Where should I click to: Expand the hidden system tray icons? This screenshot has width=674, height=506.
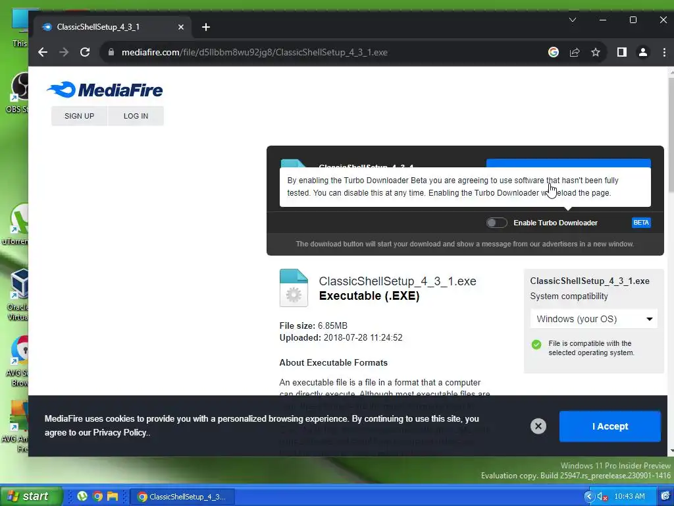[x=588, y=497]
